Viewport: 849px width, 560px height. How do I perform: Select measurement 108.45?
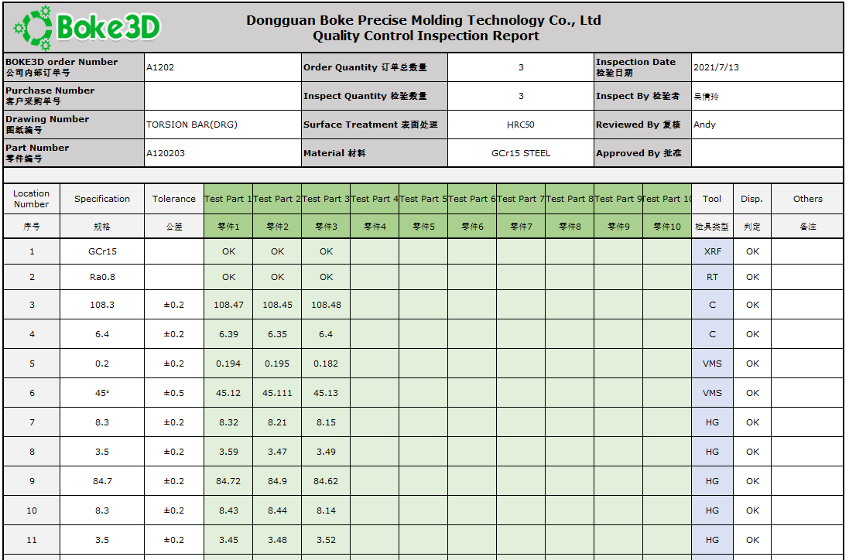[277, 305]
